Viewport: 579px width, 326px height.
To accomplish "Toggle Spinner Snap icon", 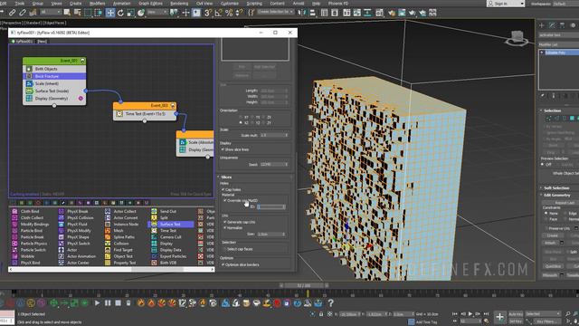I will coord(239,13).
